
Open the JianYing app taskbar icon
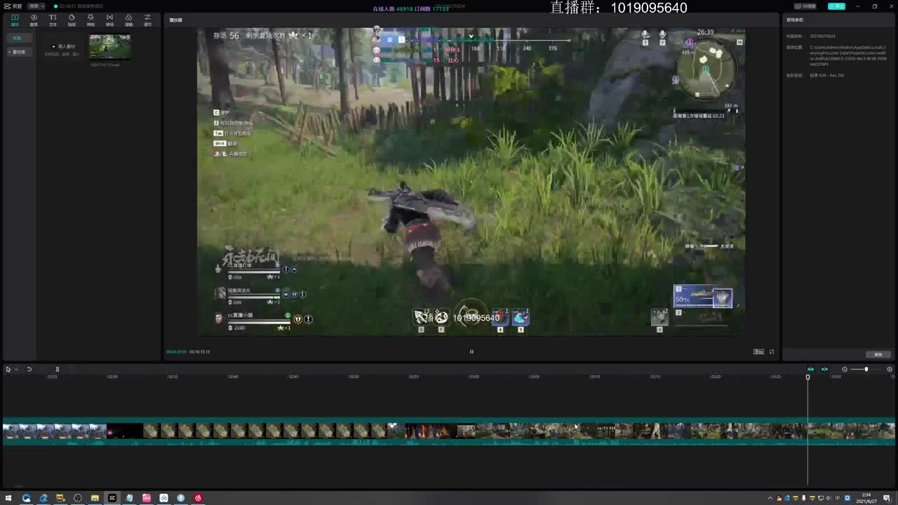tap(112, 498)
